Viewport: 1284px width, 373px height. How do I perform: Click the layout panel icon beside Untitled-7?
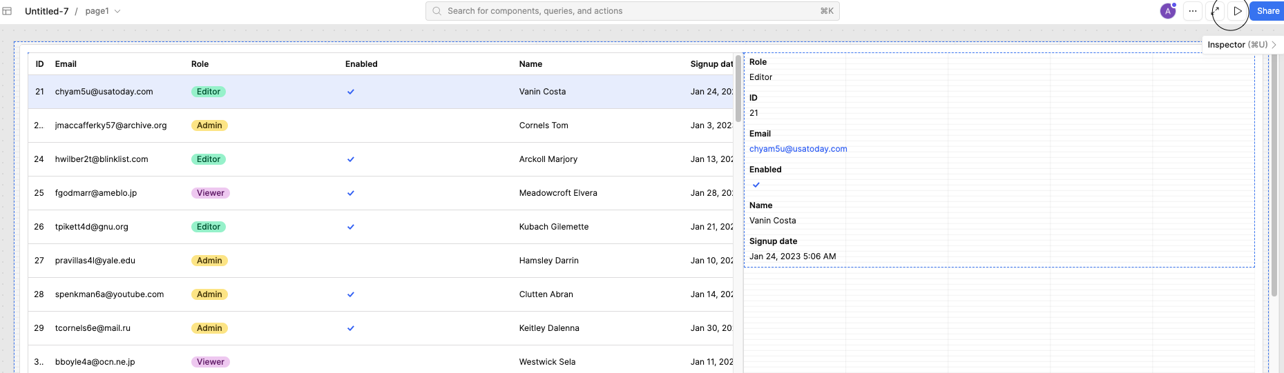click(8, 11)
